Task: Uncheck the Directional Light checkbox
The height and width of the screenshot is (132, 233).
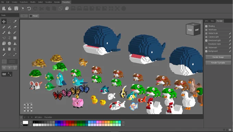Action: (206, 41)
